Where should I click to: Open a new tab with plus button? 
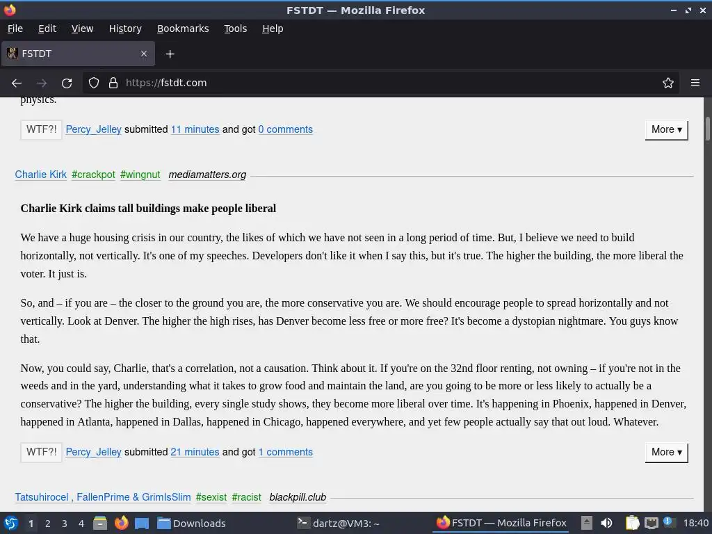[170, 54]
